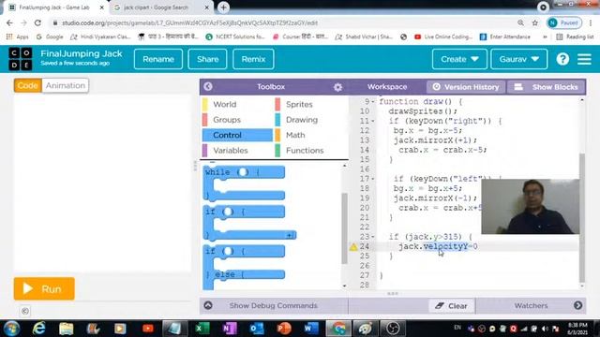This screenshot has height=337, width=600.
Task: Click the Code.org logo icon
Action: pyautogui.click(x=21, y=59)
